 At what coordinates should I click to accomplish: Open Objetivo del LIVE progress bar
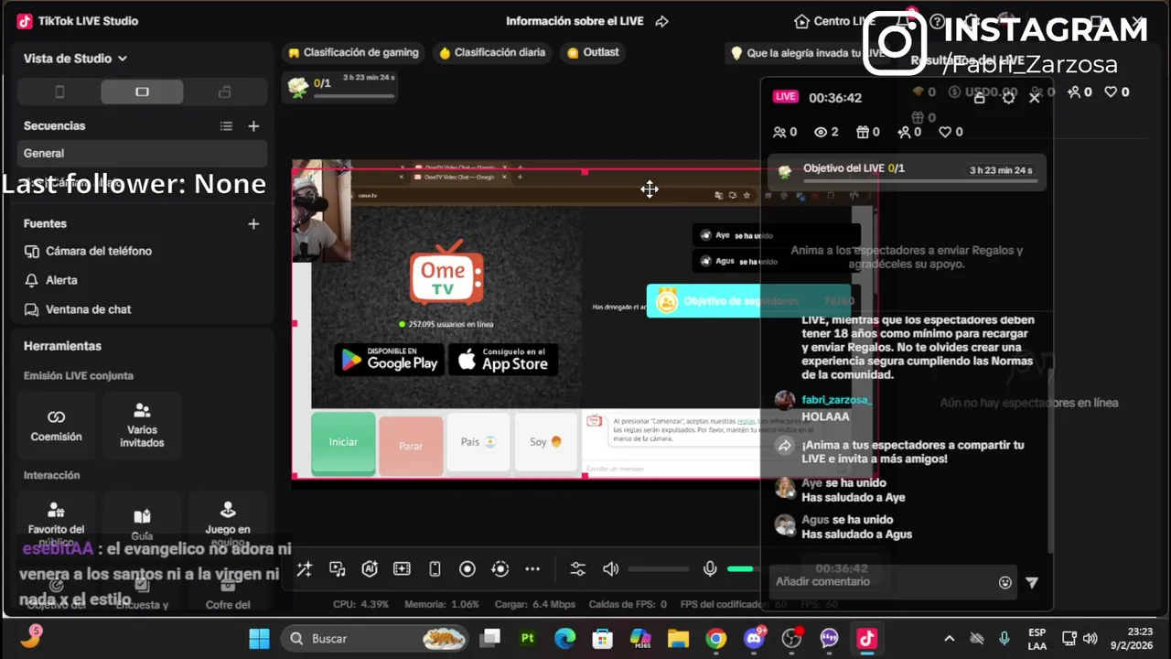(907, 171)
